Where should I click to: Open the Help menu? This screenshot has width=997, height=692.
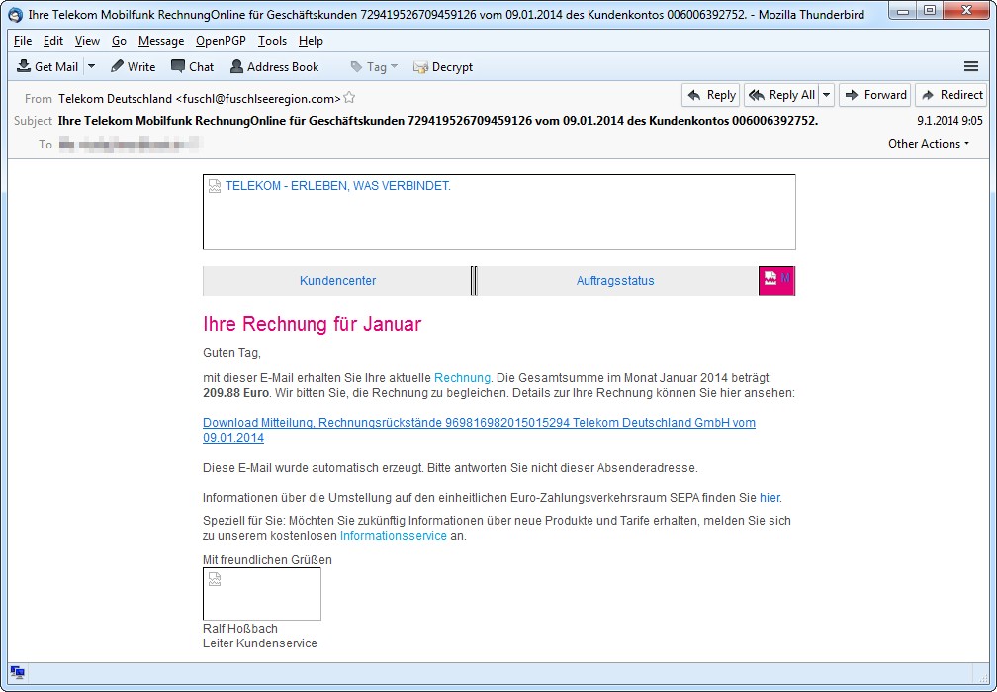point(311,41)
